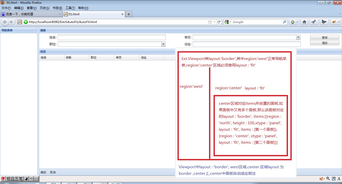Open the 工具(T) menu

[x=70, y=8]
